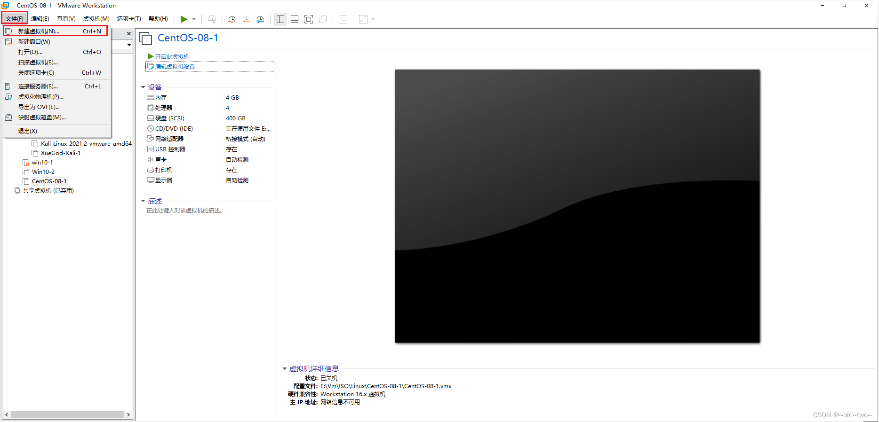Open the library search dropdown arrow
Screen dimensions: 879x422
coord(129,45)
